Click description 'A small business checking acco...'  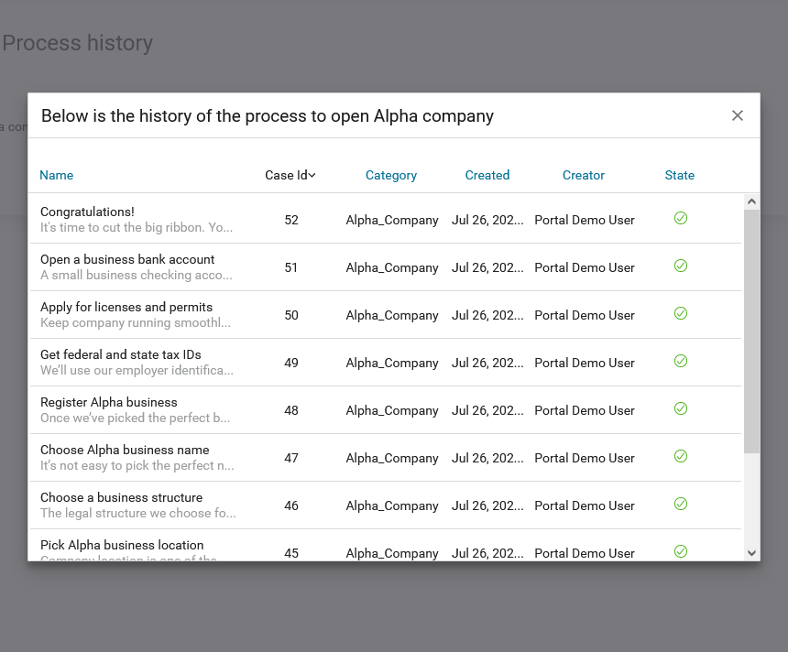(137, 276)
